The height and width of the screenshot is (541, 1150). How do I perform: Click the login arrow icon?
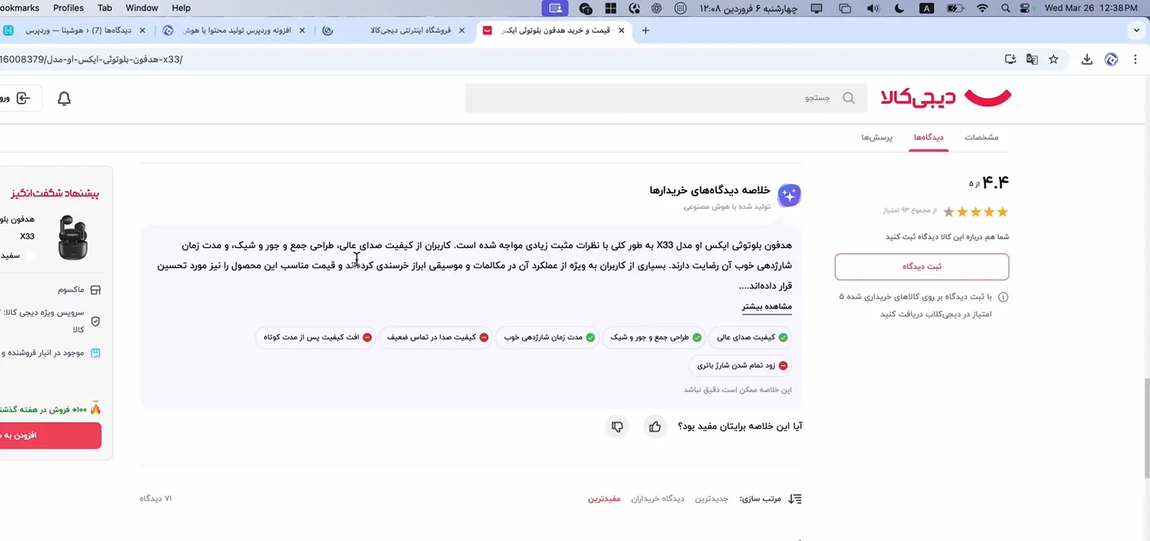(23, 98)
